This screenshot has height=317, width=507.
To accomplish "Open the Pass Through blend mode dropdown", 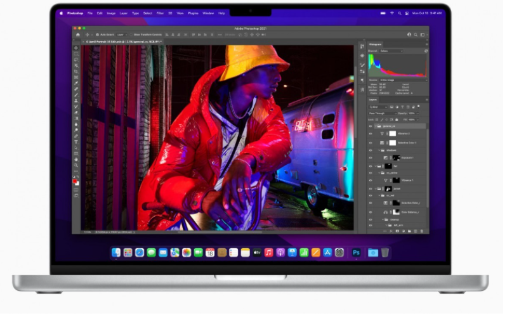I will (383, 113).
